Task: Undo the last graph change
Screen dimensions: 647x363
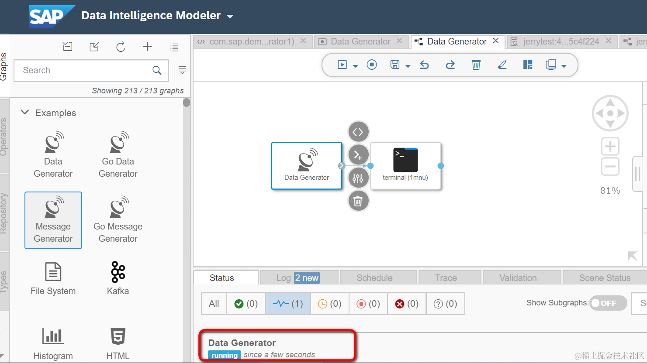Action: click(x=425, y=65)
